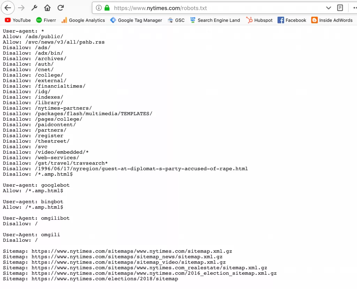The image size is (357, 289).
Task: Open Google Tag Manager bookmark
Action: 136,20
